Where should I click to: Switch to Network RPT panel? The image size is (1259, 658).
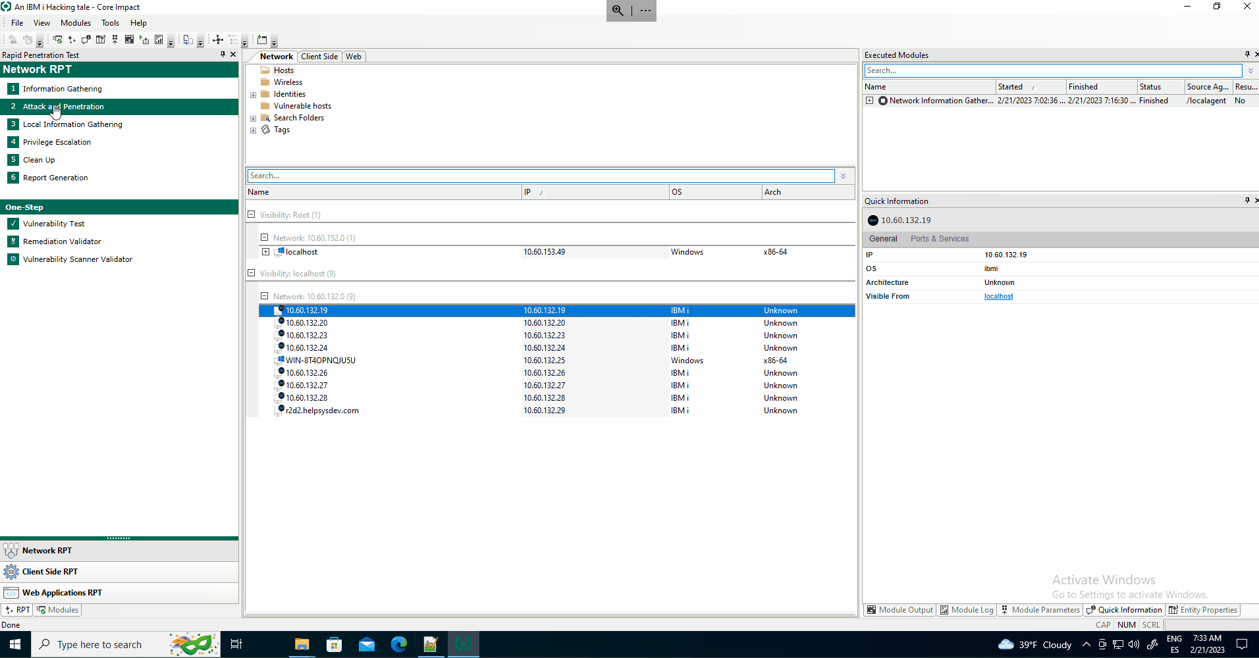pyautogui.click(x=119, y=551)
